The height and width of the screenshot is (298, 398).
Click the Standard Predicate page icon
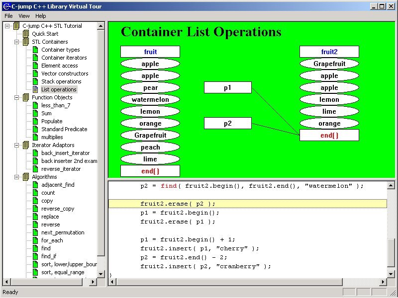point(35,129)
